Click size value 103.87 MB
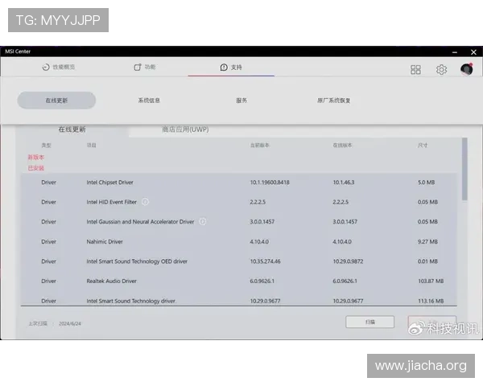 tap(431, 281)
